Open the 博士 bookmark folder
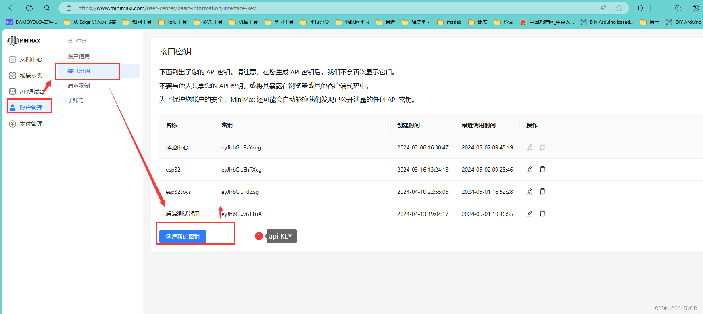 pos(650,22)
